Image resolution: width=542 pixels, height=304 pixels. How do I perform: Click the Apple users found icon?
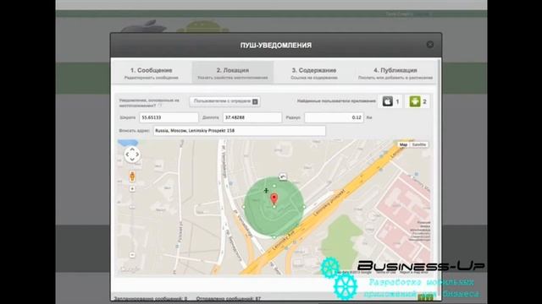(388, 101)
